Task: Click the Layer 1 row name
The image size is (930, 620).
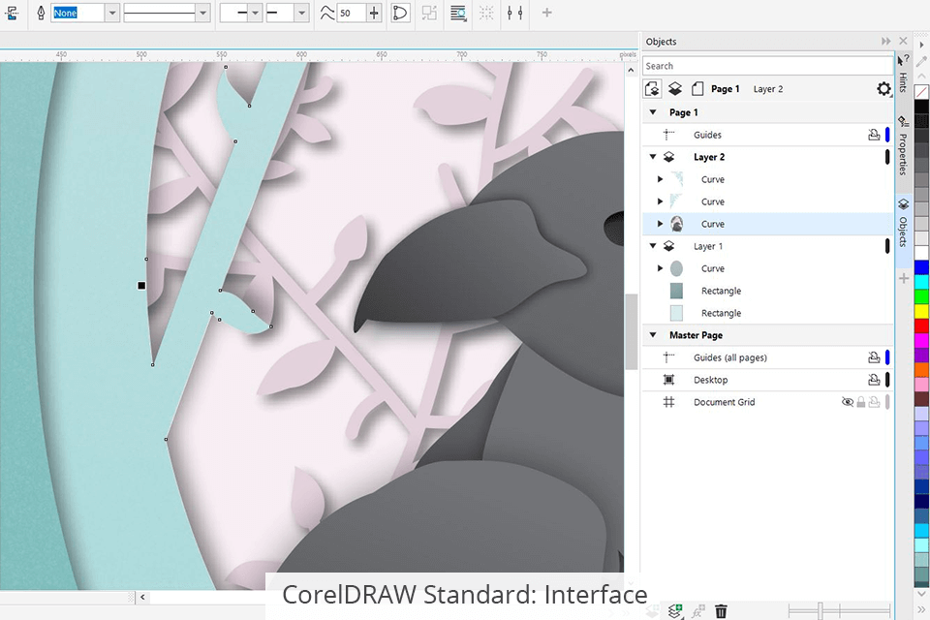Action: coord(708,246)
